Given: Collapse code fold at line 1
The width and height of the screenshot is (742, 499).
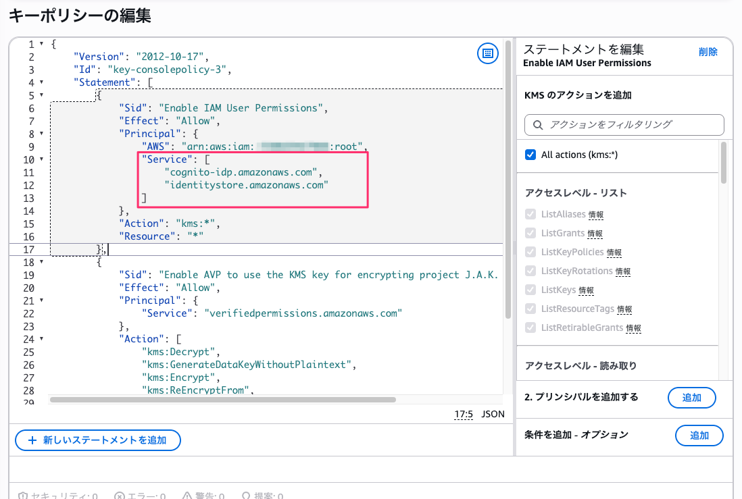Looking at the screenshot, I should click(42, 43).
